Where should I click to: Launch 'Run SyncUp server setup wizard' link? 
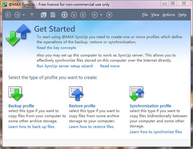tap(65, 66)
